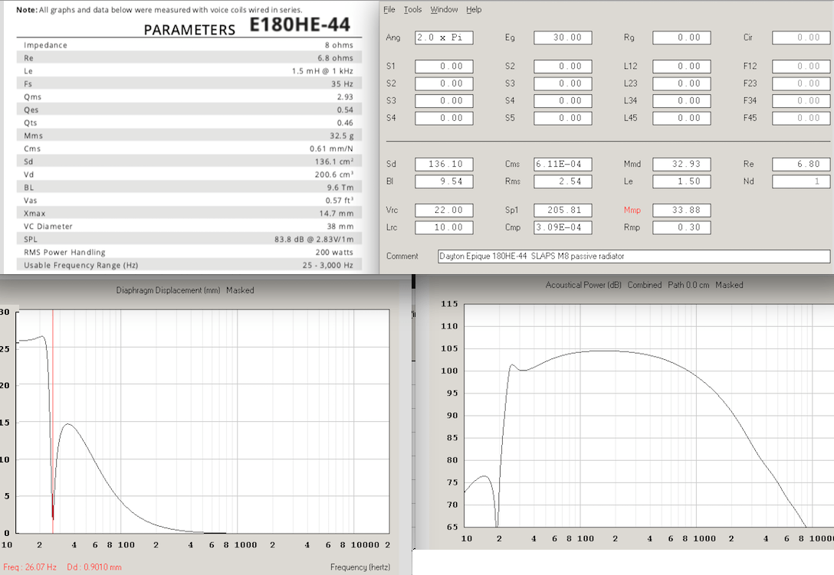Open the Tools menu
834x575 pixels.
[412, 9]
